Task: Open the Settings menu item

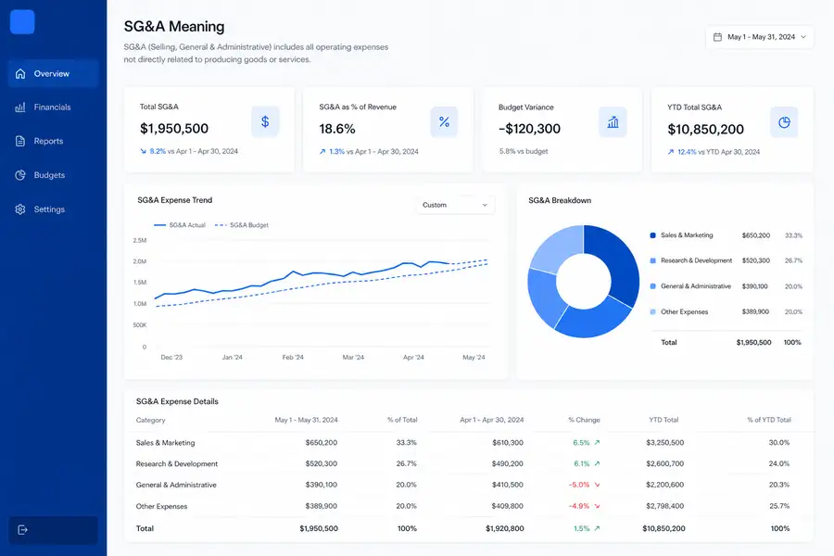Action: tap(53, 209)
